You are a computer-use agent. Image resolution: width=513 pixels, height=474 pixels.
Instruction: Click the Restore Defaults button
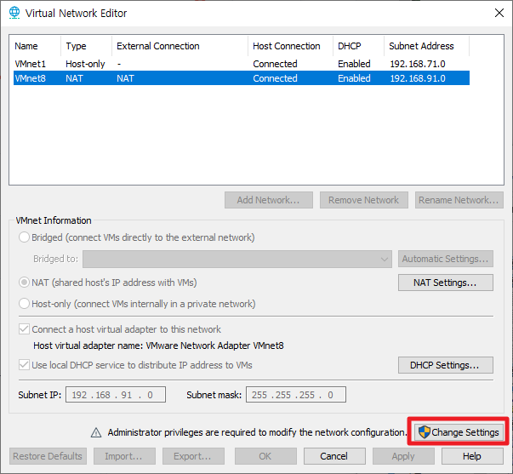pyautogui.click(x=48, y=456)
